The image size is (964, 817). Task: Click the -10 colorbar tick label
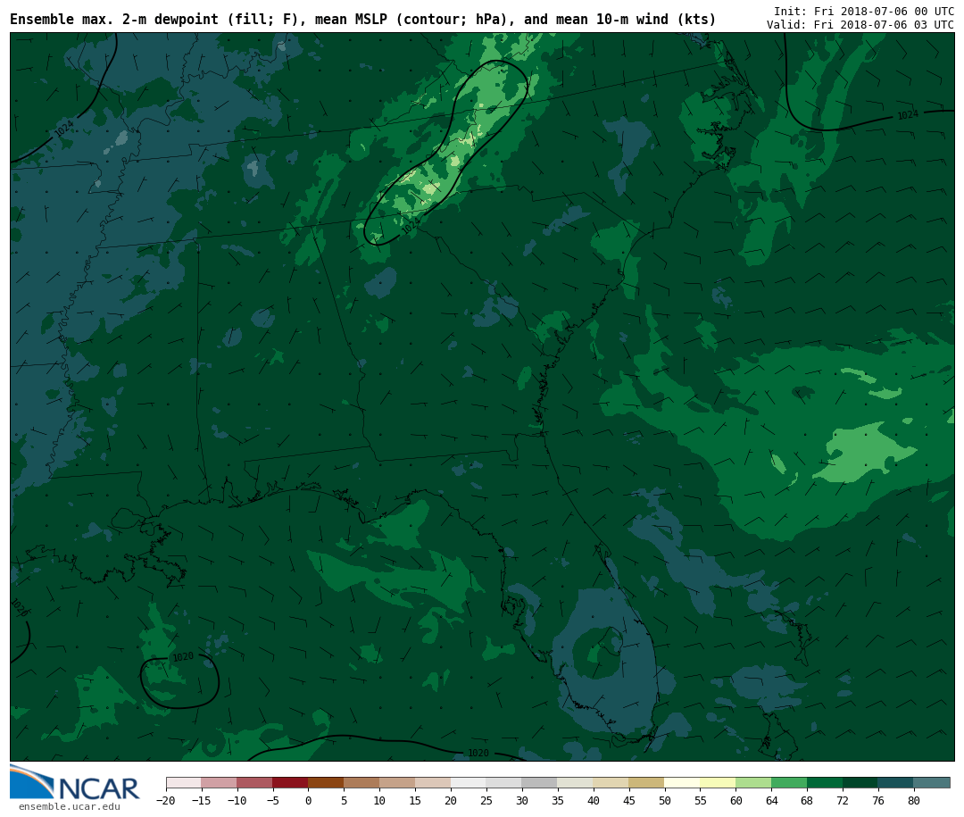pos(237,800)
